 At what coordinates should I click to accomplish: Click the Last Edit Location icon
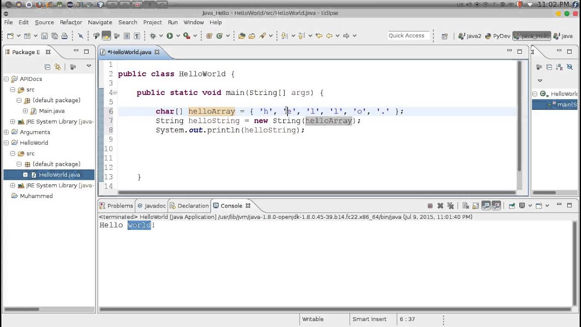(x=319, y=36)
